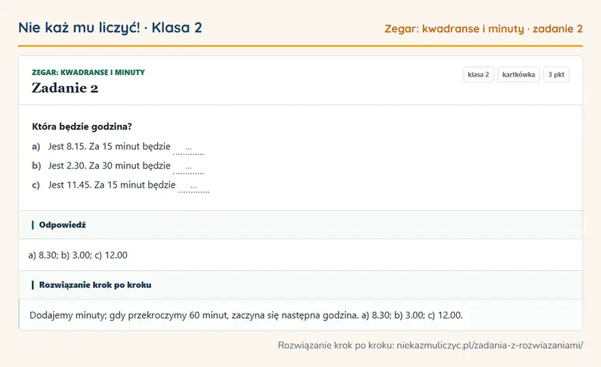
Task: Click the explanation text starting 'Dodajemy minuty'
Action: pyautogui.click(x=246, y=315)
